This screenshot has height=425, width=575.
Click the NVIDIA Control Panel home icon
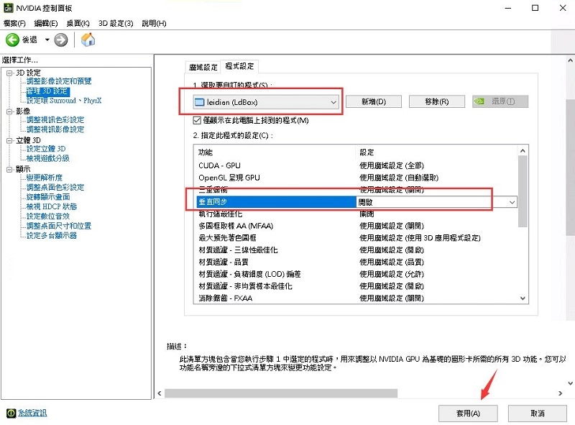pos(88,40)
